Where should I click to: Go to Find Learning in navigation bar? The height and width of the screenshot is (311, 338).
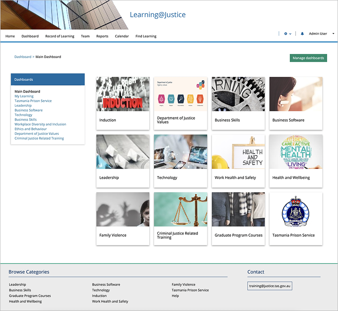pyautogui.click(x=146, y=36)
